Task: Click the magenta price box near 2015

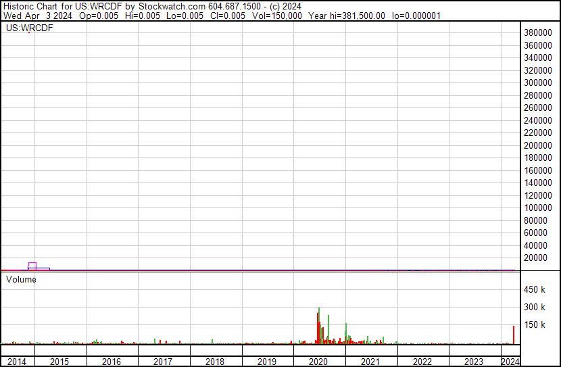Action: click(32, 266)
